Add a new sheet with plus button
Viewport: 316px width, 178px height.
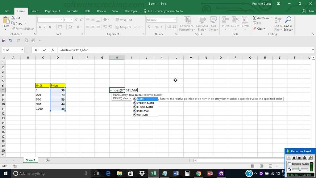pyautogui.click(x=48, y=160)
